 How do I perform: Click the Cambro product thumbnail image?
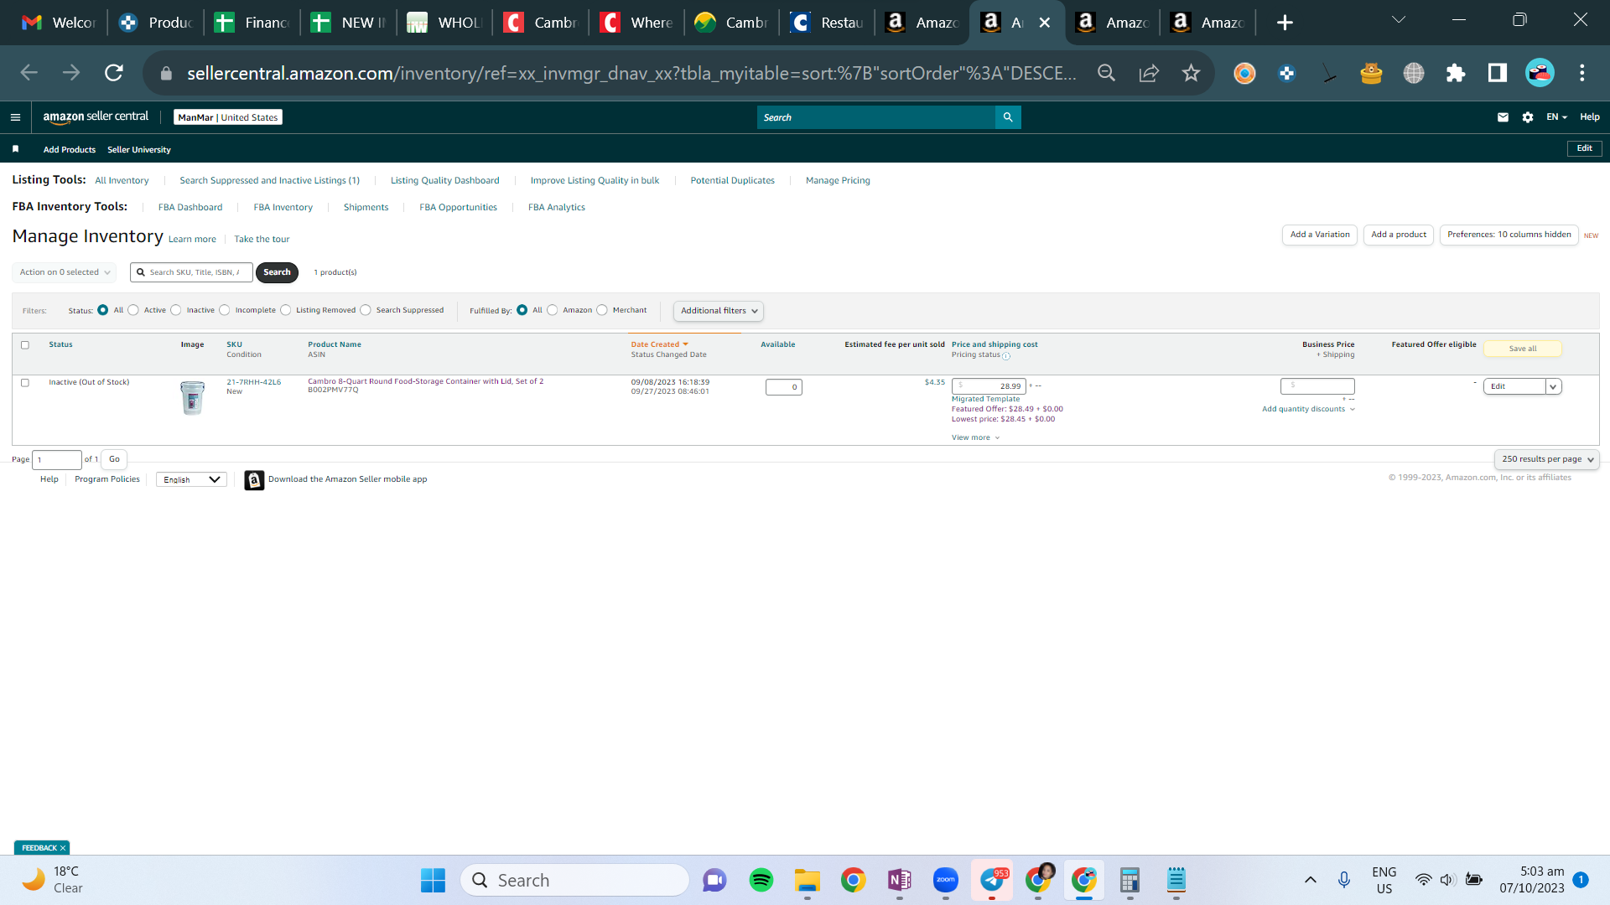pos(192,398)
